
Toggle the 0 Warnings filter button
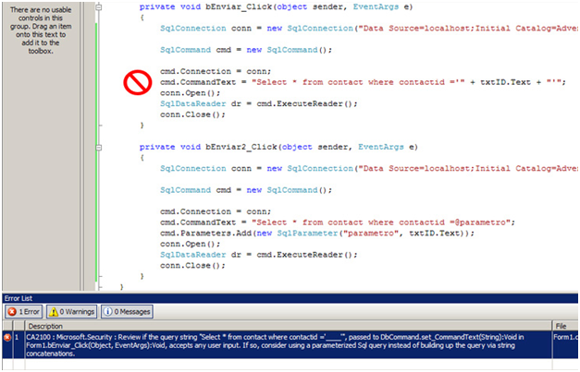72,311
